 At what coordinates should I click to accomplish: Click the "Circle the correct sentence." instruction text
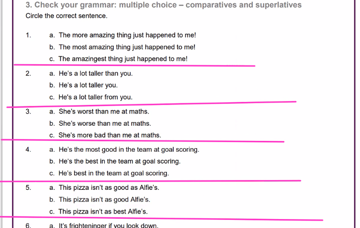tap(67, 16)
